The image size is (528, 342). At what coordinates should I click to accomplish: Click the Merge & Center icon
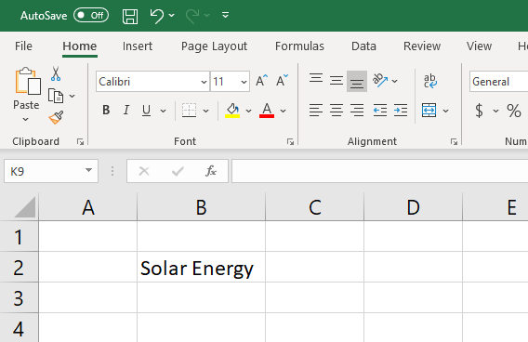[x=429, y=111]
